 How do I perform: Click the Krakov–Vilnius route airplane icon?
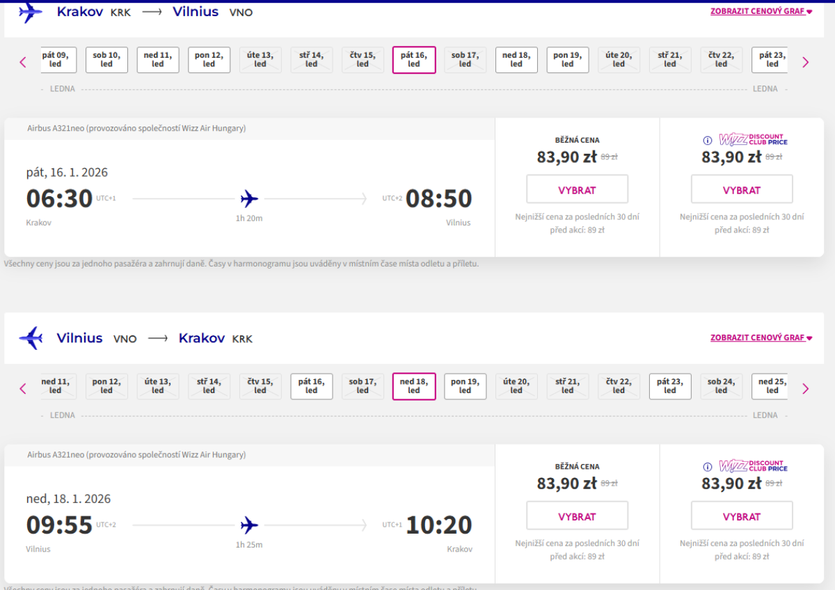pyautogui.click(x=31, y=12)
